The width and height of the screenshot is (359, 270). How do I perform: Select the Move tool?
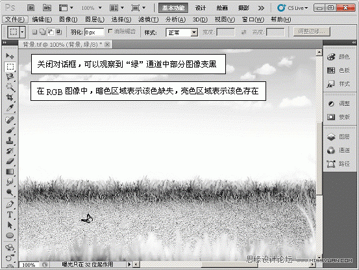tap(10, 56)
